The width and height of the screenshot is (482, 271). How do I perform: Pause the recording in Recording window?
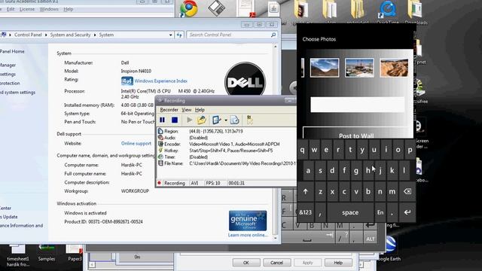pos(163,120)
